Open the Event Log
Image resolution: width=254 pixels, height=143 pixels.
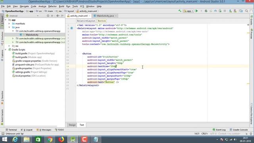point(219,130)
